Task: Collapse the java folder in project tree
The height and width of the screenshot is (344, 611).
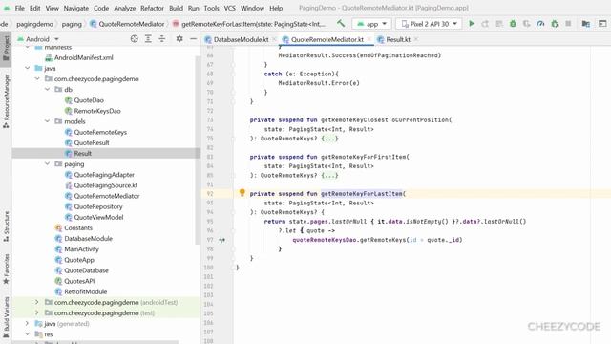Action: (x=28, y=68)
